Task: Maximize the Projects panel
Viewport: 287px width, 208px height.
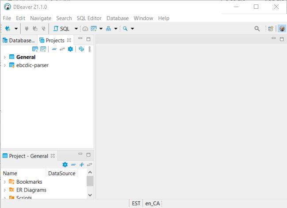Action: pos(88,39)
